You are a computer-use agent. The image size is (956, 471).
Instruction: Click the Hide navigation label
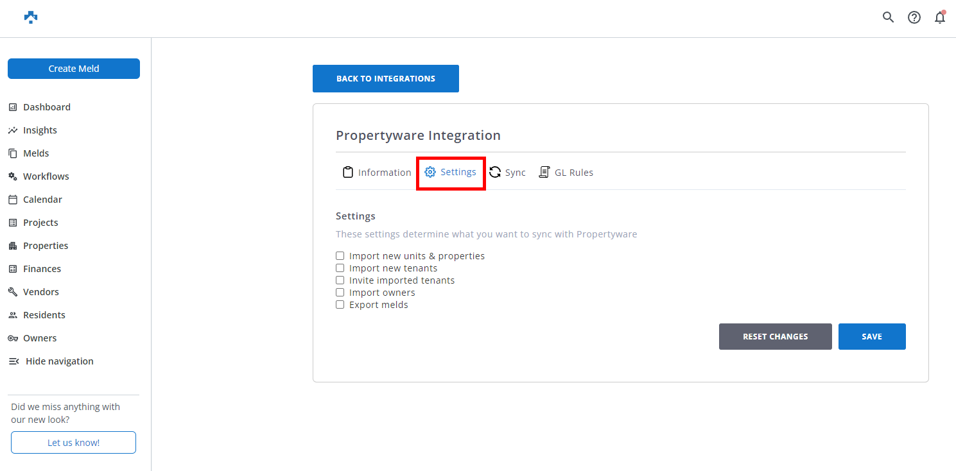click(x=60, y=361)
